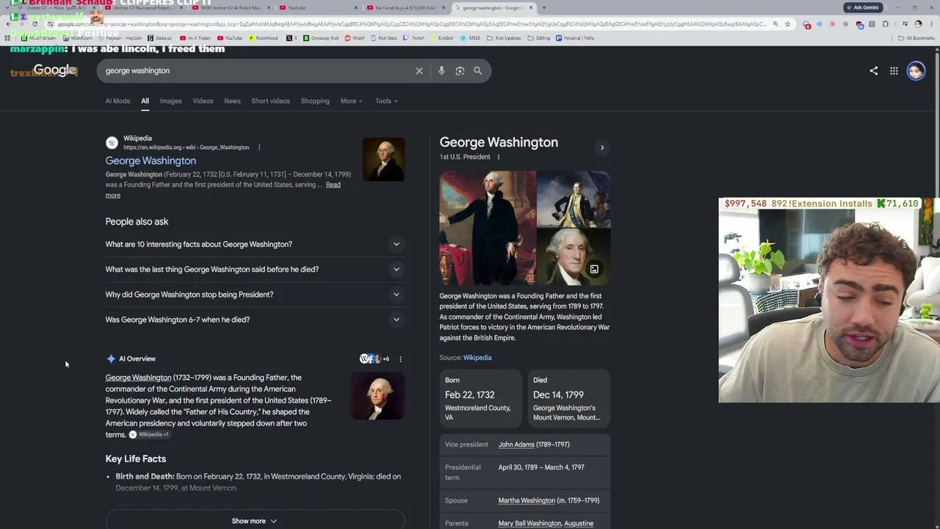Clear the search box with the X icon

click(x=419, y=71)
